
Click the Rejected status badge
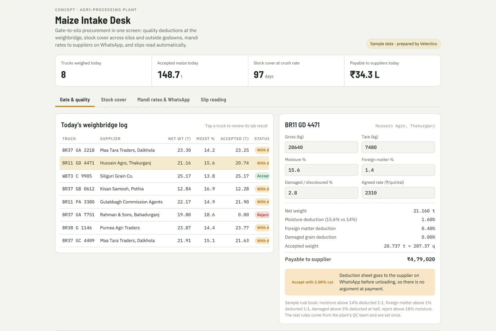tap(262, 215)
